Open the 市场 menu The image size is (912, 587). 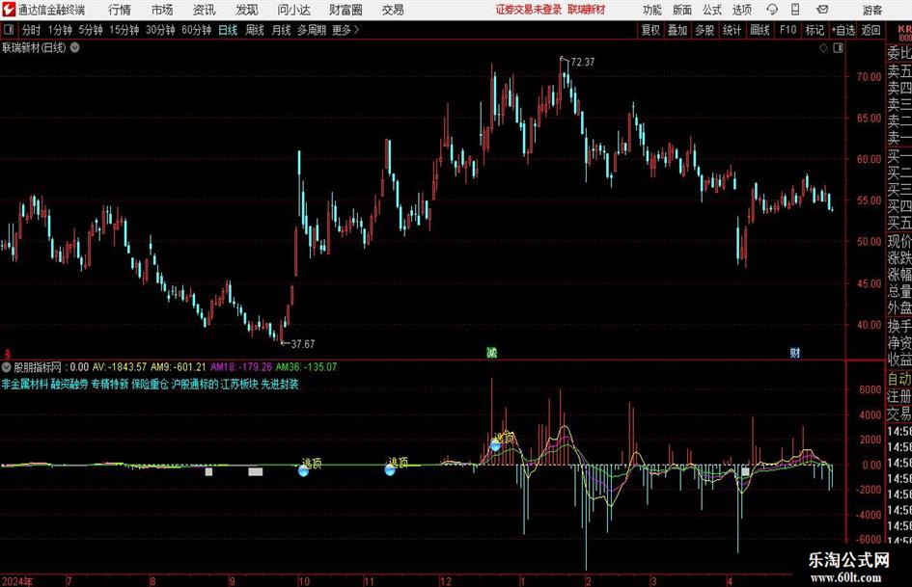(x=162, y=10)
